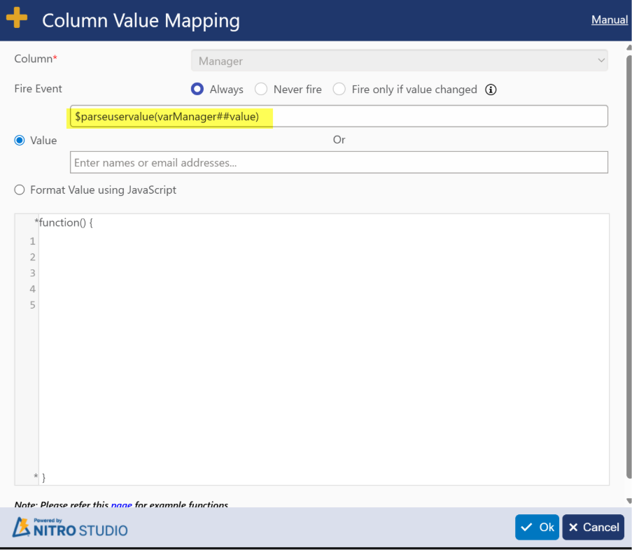Click line 1 in the JavaScript editor
Screen dimensions: 632x550
pos(280,241)
